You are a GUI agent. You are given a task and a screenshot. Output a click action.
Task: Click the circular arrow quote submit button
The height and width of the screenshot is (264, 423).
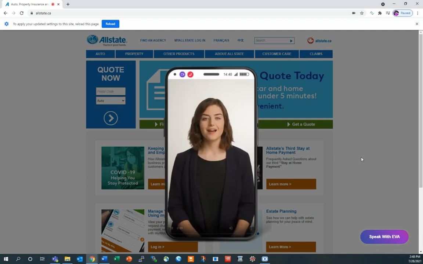pyautogui.click(x=111, y=118)
